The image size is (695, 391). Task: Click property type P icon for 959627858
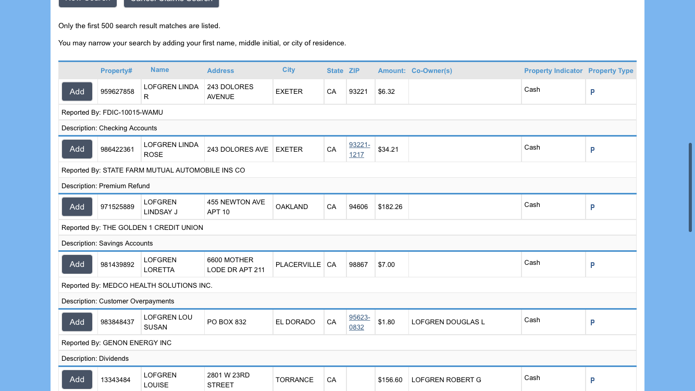pos(592,92)
